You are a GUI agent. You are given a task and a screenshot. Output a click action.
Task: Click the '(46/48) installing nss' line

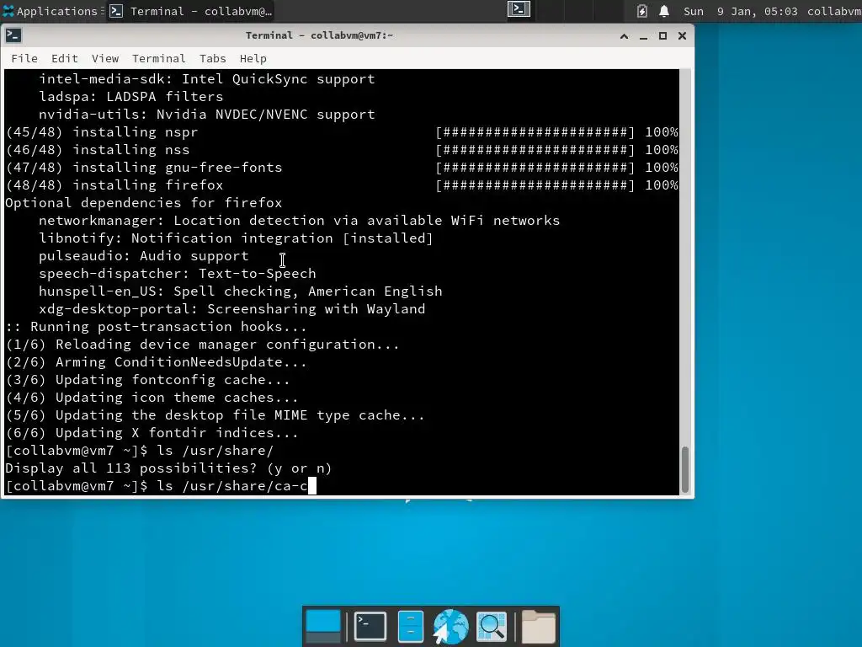click(x=98, y=150)
